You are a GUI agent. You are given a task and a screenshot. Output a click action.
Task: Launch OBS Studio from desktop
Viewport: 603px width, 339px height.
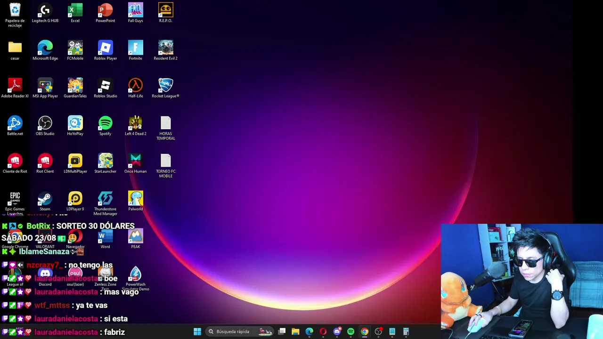pyautogui.click(x=45, y=126)
